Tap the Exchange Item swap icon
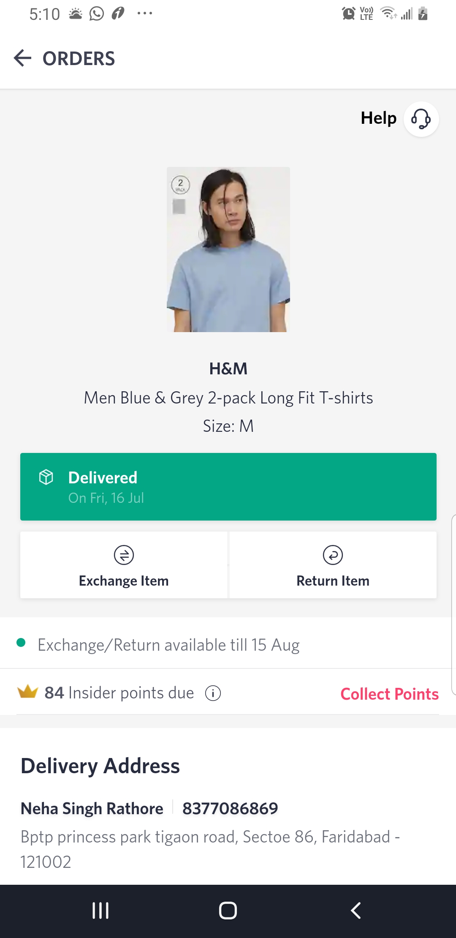Screen dimensions: 456x938 [124, 555]
